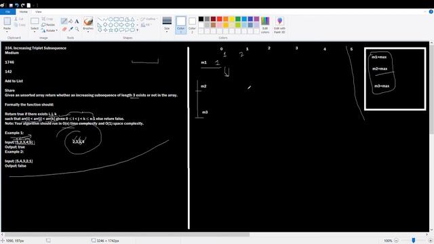Click the vertical scrollbar down arrow

(431, 230)
